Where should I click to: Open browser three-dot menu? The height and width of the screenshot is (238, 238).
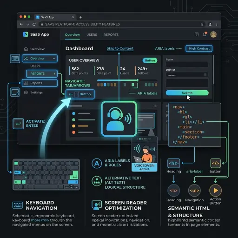pos(217,24)
